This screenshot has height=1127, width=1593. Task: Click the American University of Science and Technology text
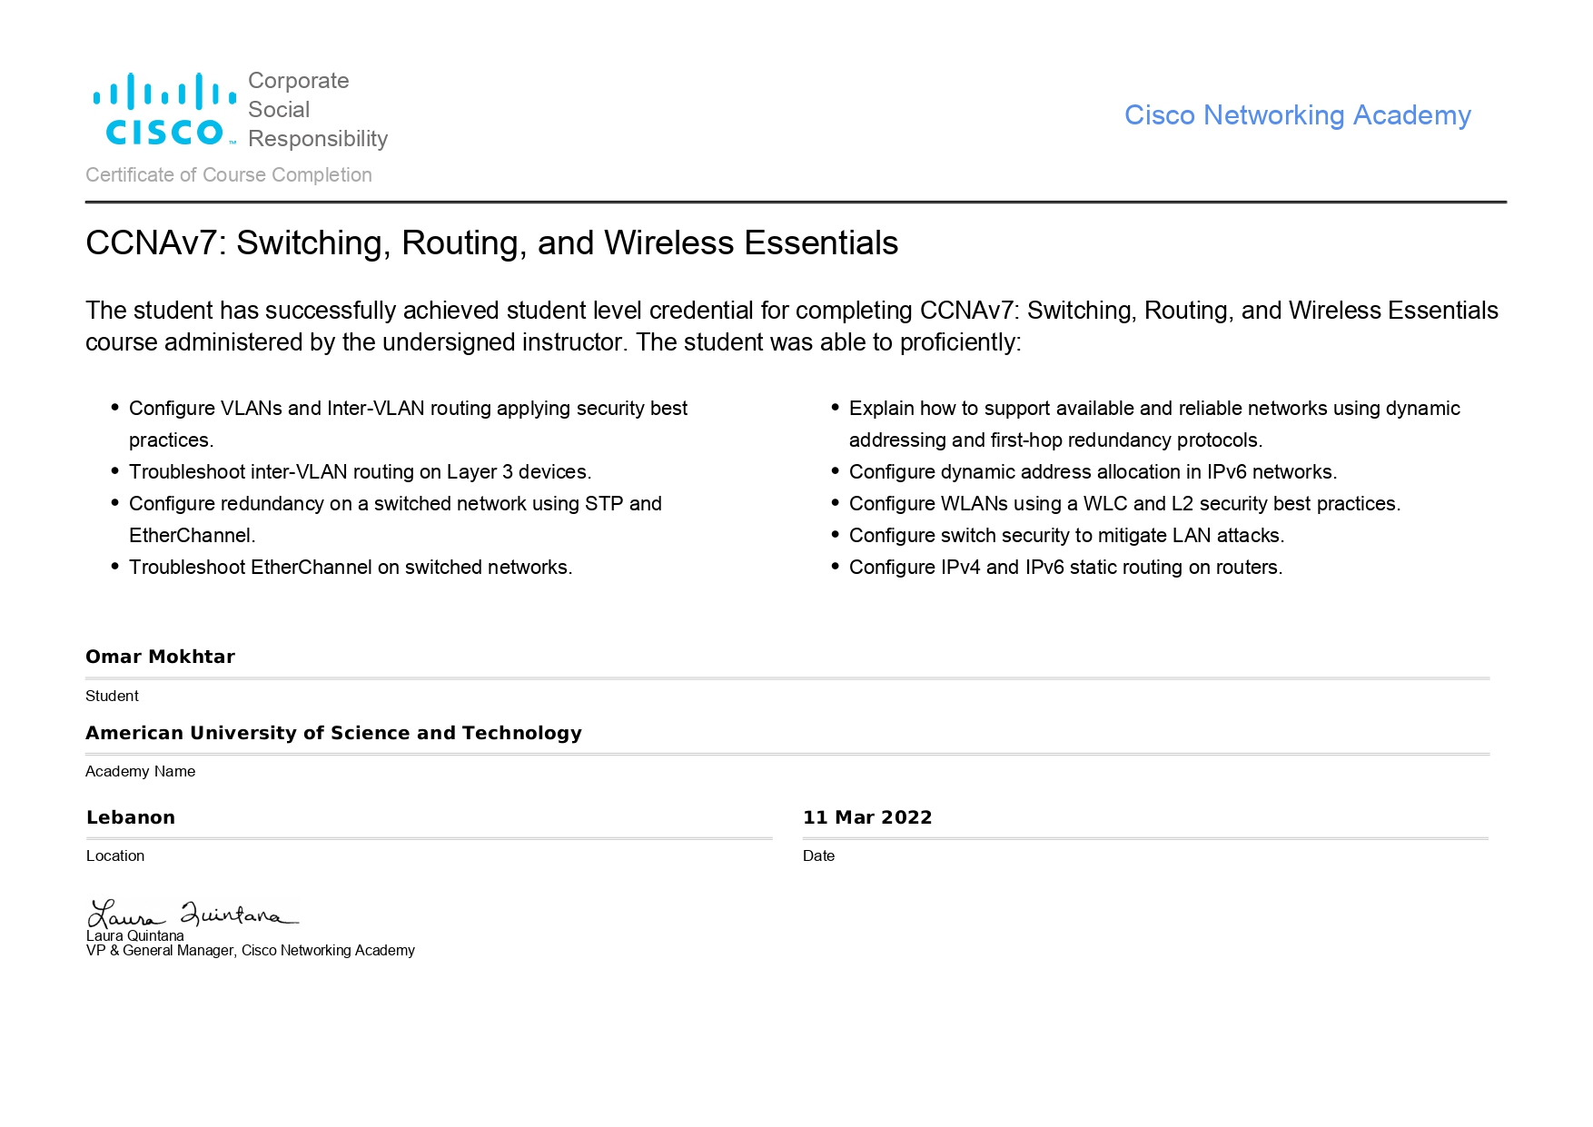(x=333, y=733)
